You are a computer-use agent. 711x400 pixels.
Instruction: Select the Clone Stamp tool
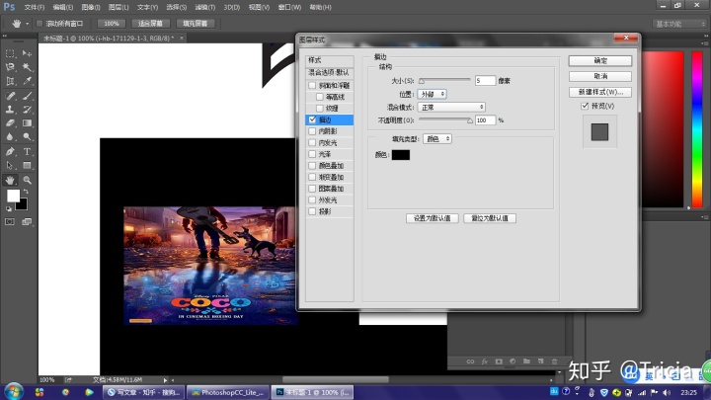point(10,110)
